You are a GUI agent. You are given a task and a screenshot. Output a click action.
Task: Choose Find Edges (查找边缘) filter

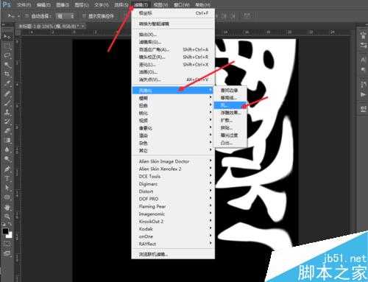[x=230, y=91]
